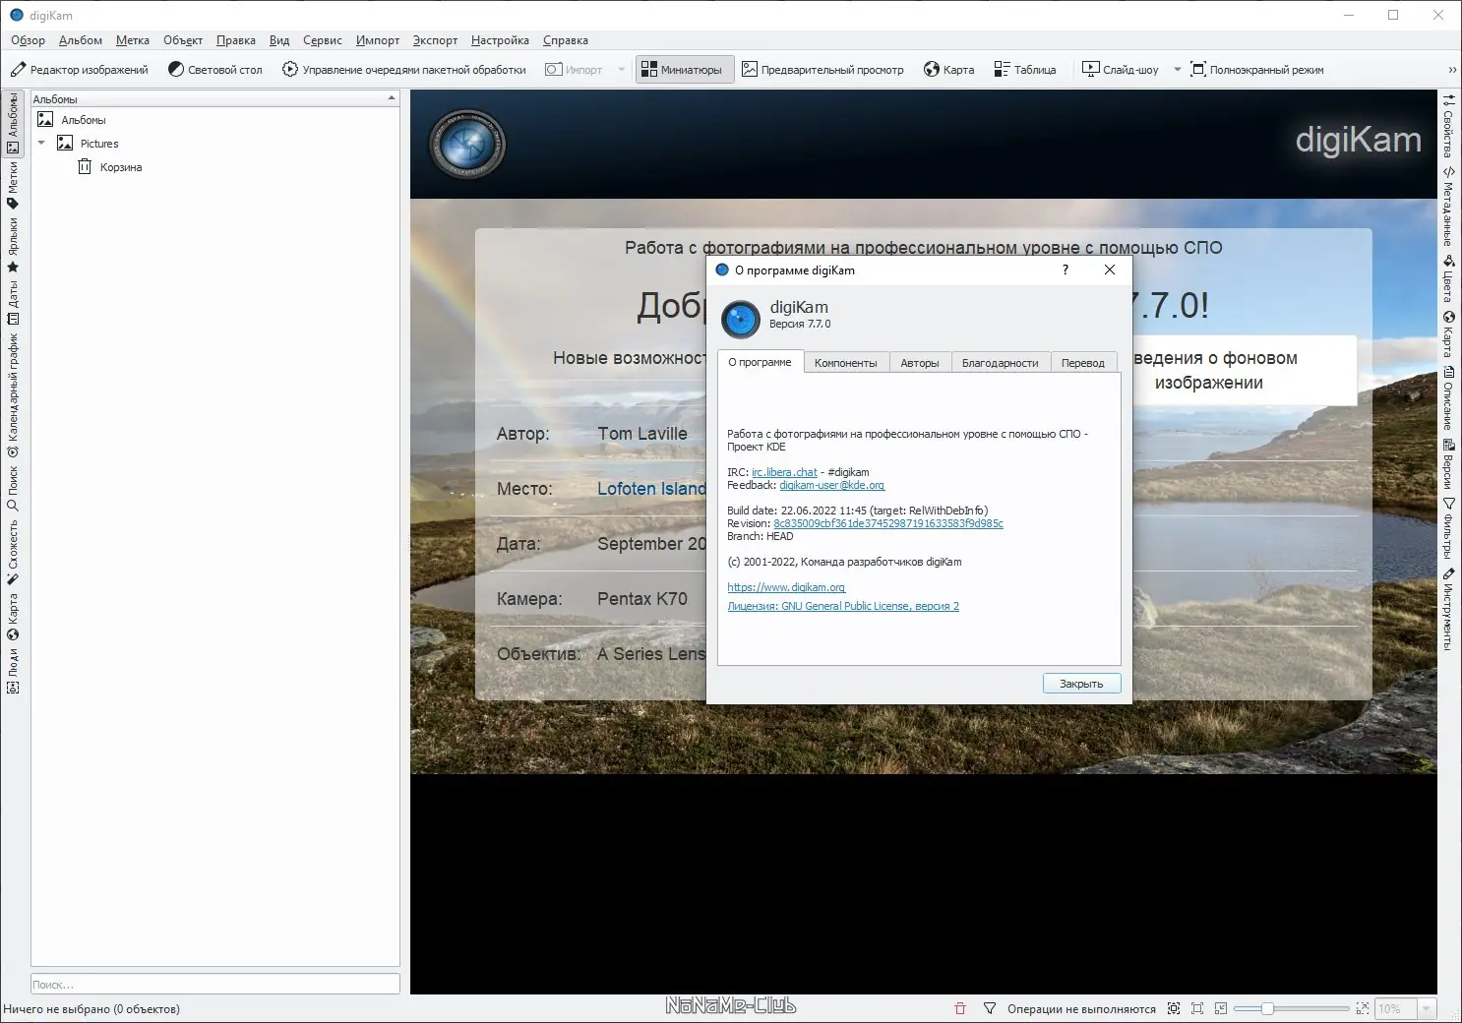Image resolution: width=1462 pixels, height=1023 pixels.
Task: Open the Импорт menu in the menu bar
Action: click(x=378, y=40)
